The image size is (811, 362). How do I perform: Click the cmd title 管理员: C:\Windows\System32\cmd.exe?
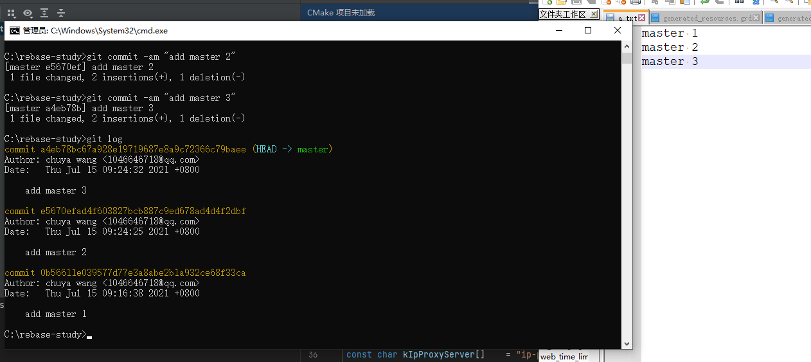click(x=95, y=30)
